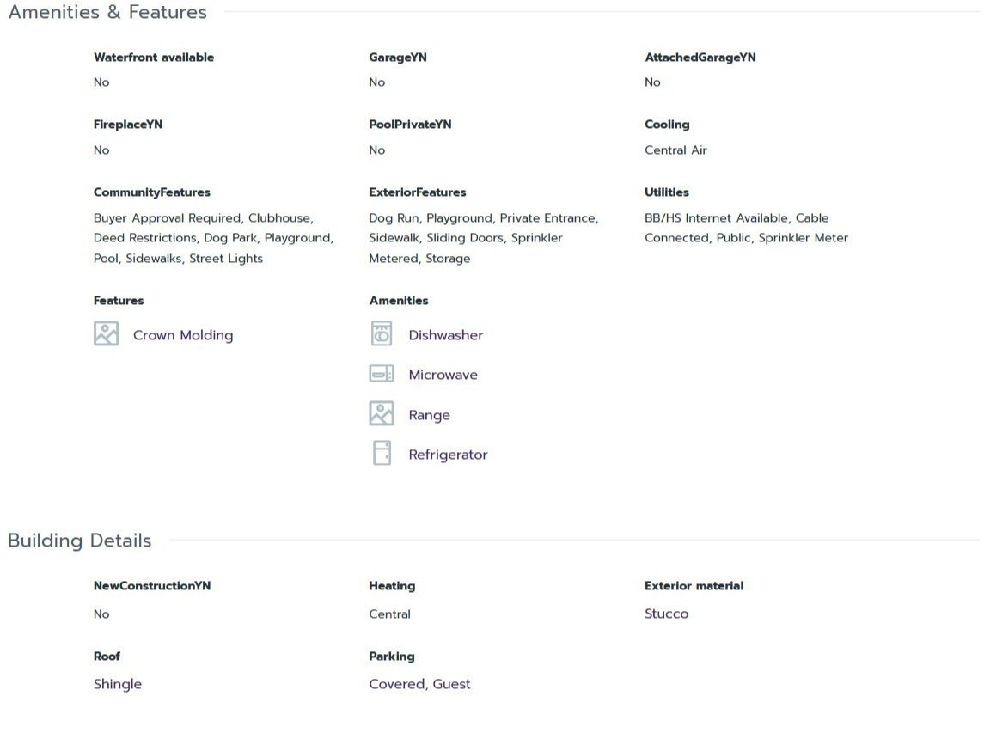984x733 pixels.
Task: Click the Covered, Guest parking value
Action: click(419, 684)
